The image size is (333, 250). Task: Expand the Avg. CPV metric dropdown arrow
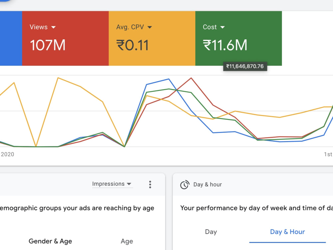(x=150, y=27)
